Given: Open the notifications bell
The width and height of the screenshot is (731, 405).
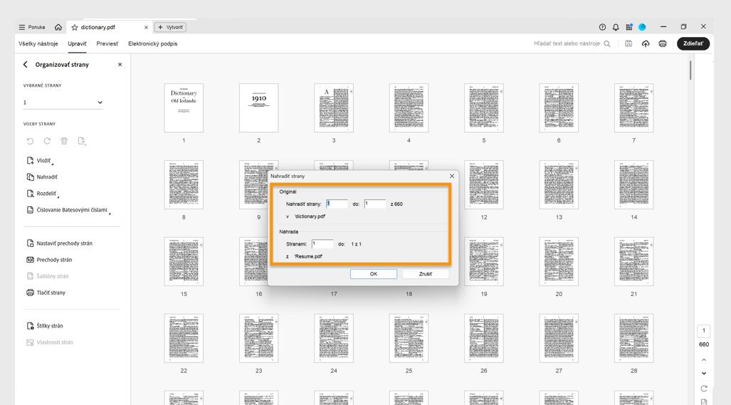Looking at the screenshot, I should click(x=616, y=27).
